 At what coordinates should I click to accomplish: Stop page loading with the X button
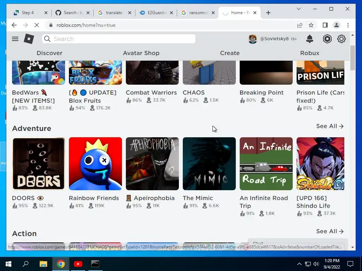(37, 25)
